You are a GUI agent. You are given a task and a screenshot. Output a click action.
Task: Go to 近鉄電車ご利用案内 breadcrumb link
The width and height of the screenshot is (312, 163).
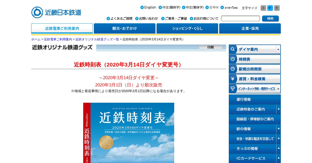click(x=58, y=39)
